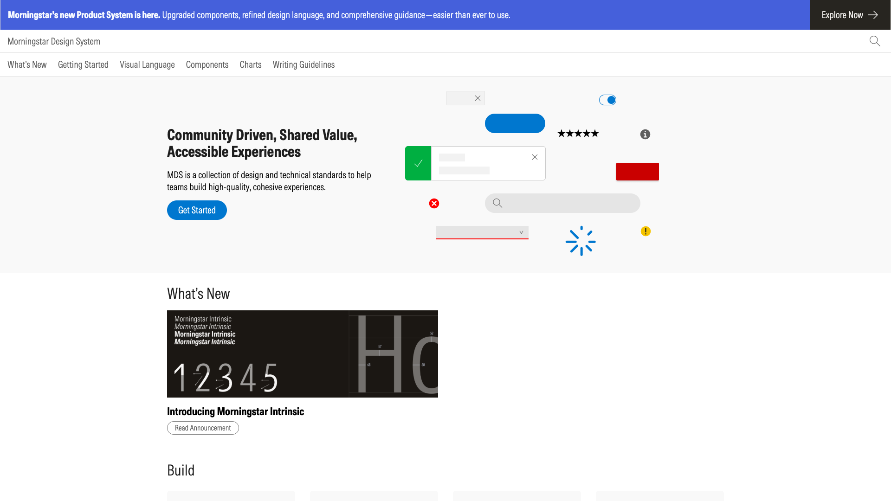Click the red error X circle icon
The image size is (891, 501).
coord(434,204)
